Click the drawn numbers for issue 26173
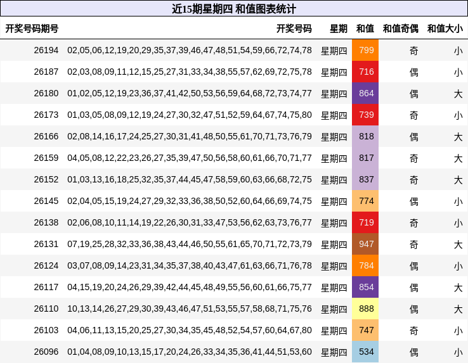 (190, 115)
